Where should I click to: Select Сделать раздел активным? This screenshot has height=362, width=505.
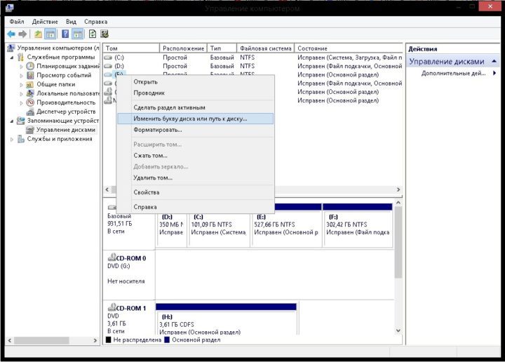(196, 107)
